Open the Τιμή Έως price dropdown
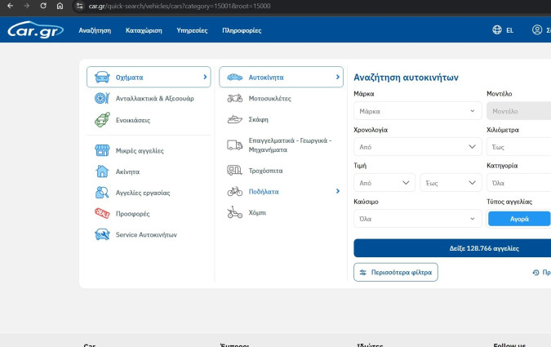The image size is (551, 347). (451, 183)
